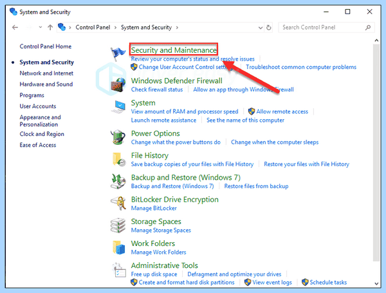This screenshot has width=386, height=293.
Task: Click the Work Folders icon
Action: coord(119,247)
